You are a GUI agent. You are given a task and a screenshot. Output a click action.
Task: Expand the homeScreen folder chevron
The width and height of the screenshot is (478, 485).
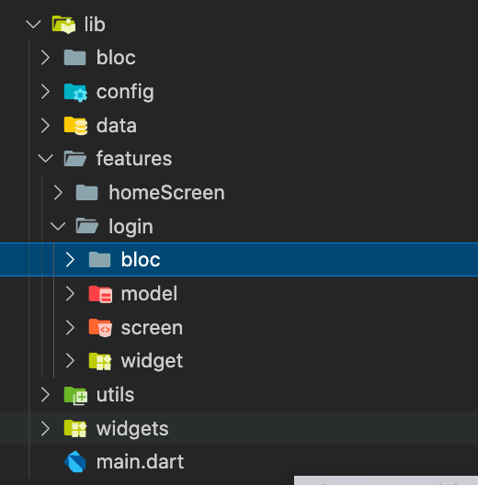click(58, 192)
